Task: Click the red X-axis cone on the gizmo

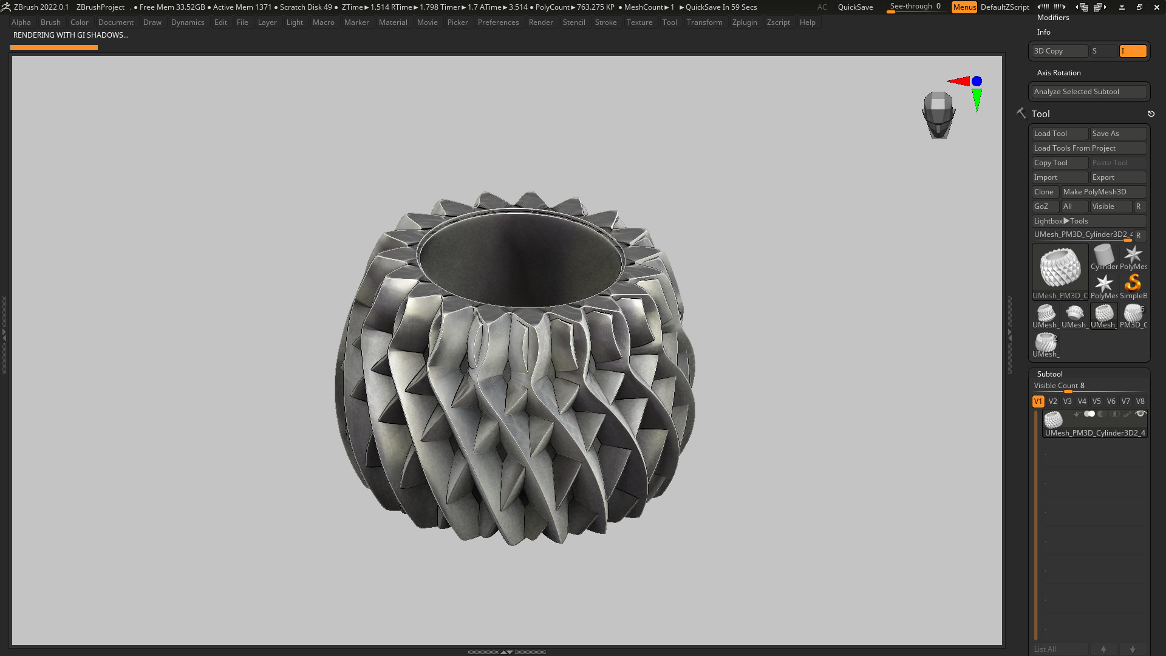Action: click(959, 81)
